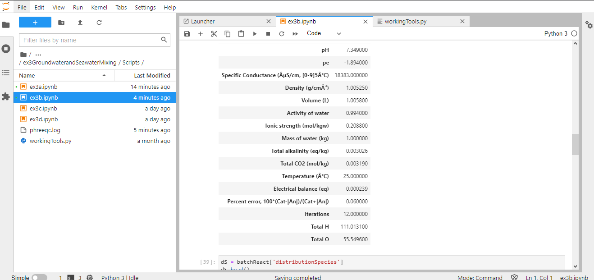
Task: Paste cell from clipboard
Action: click(x=241, y=34)
